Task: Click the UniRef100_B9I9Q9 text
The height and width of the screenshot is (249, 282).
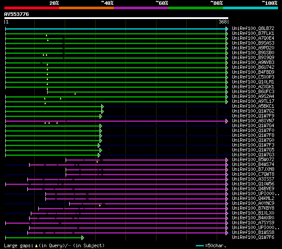Action: pos(253,58)
